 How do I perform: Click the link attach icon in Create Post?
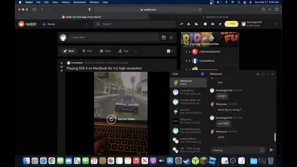point(171,38)
